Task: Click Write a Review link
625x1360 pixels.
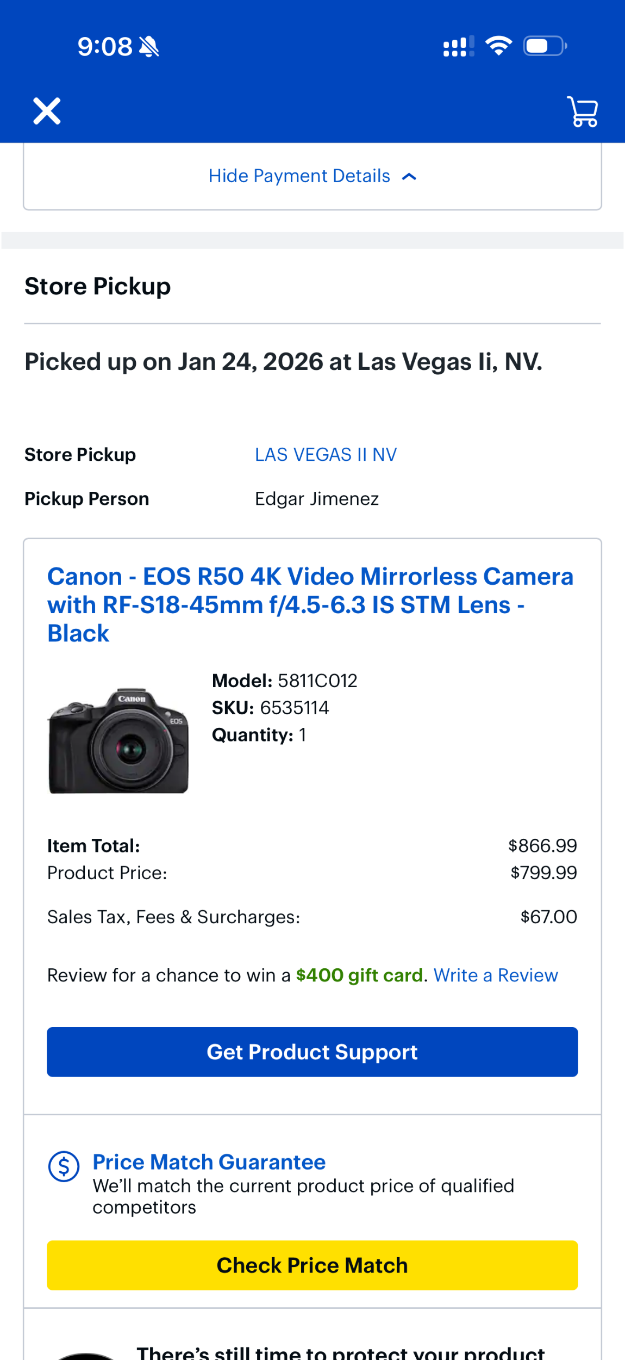Action: [495, 975]
